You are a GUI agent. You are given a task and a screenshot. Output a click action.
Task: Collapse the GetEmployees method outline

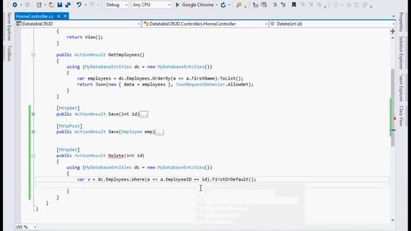[x=33, y=55]
